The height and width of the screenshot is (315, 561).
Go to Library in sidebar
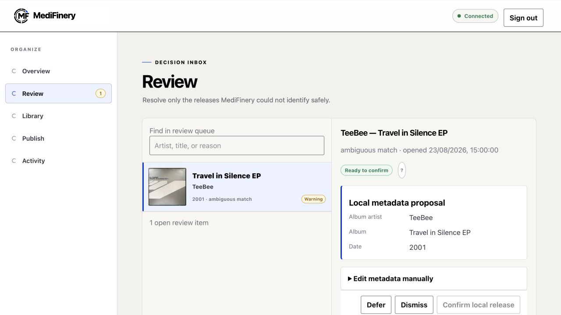click(58, 116)
